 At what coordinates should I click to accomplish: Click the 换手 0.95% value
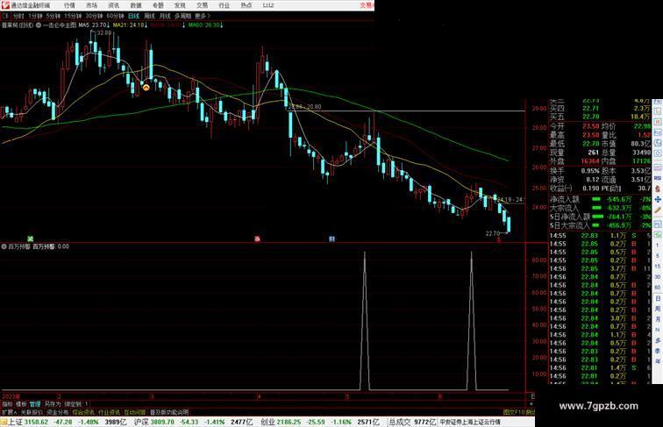[x=590, y=171]
